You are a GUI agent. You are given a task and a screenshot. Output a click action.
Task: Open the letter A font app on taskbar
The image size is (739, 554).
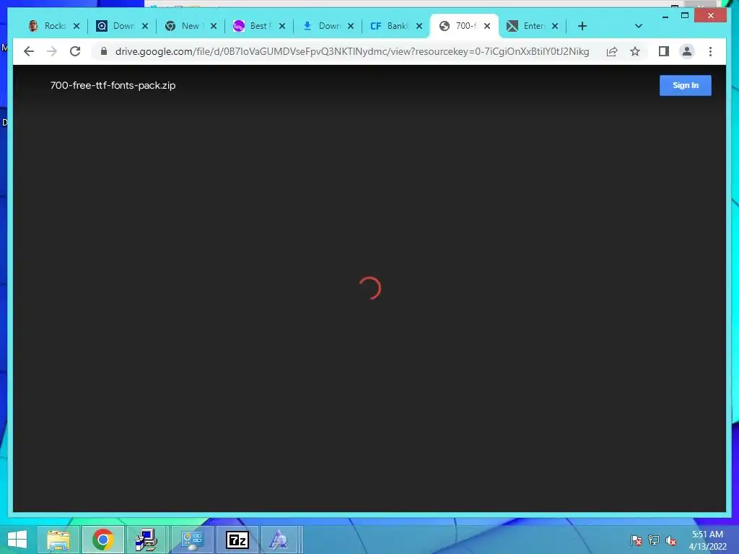(x=279, y=540)
